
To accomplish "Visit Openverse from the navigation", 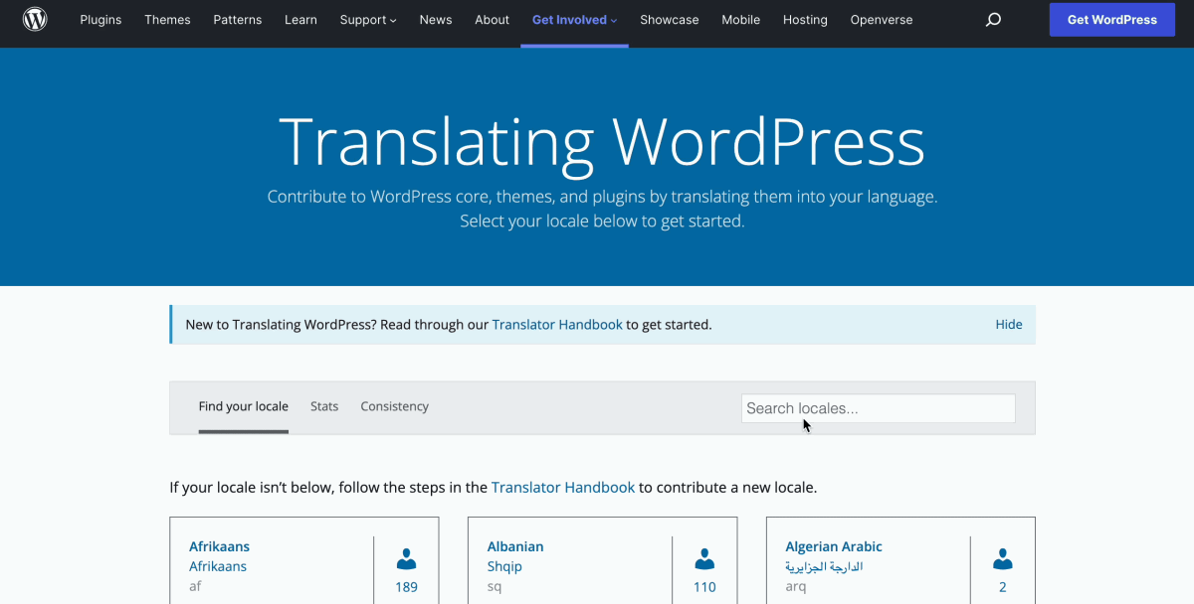I will click(882, 20).
